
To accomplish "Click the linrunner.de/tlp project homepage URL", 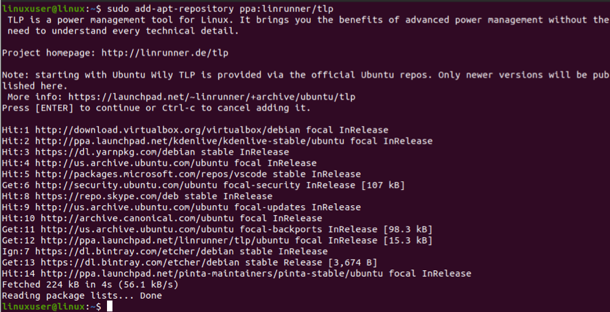I will pos(165,53).
